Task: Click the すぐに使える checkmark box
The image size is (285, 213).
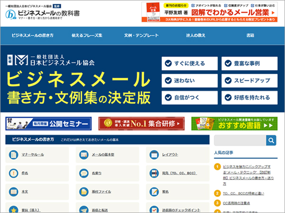Action: point(190,63)
